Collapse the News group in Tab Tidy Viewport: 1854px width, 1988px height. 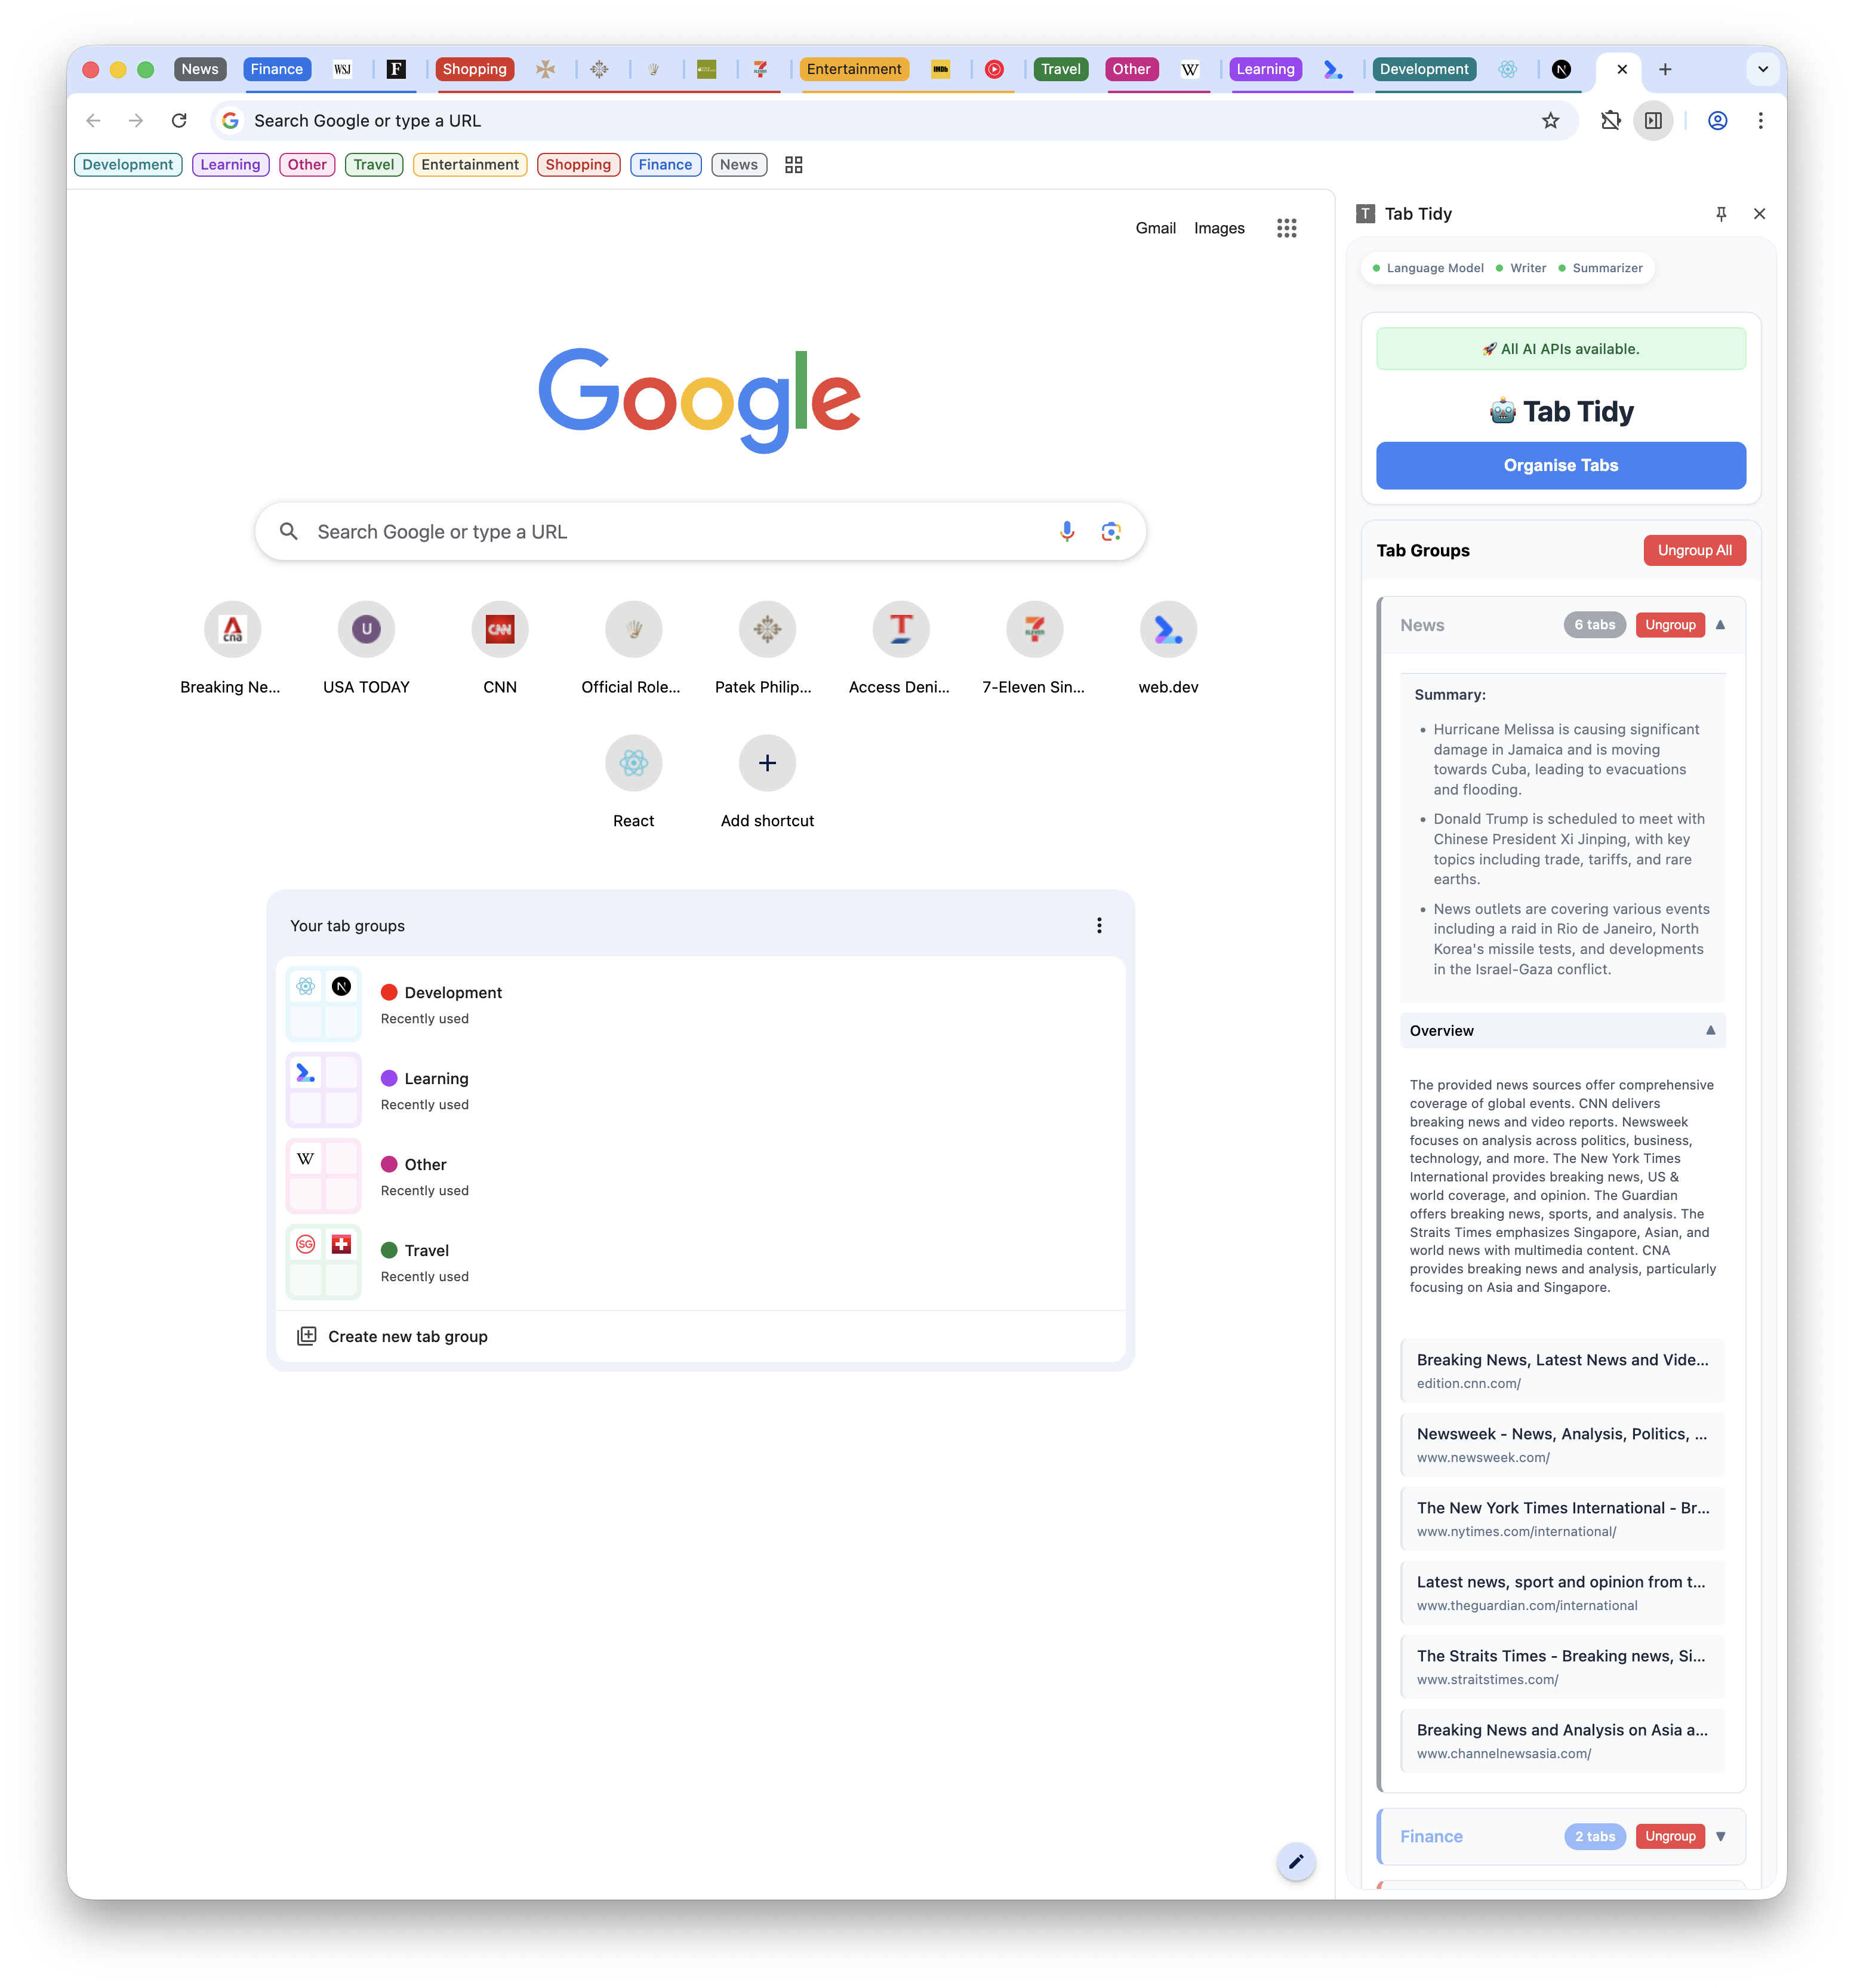(x=1720, y=625)
